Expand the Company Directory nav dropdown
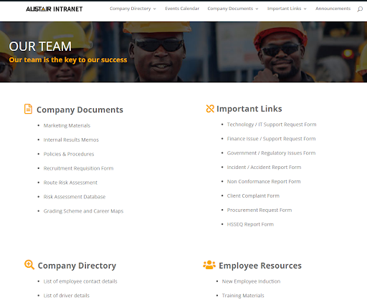Viewport: 367px width, 305px height. (x=133, y=9)
